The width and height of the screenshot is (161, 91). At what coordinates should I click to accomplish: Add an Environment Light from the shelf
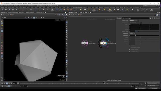[x=110, y=10]
